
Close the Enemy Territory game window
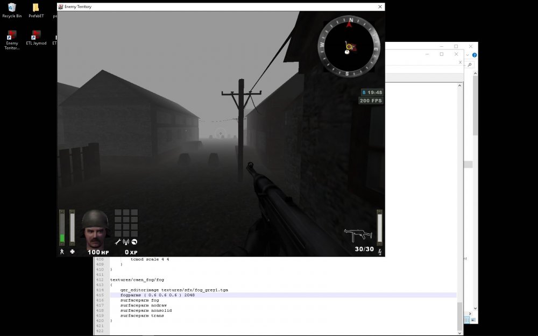coord(380,6)
